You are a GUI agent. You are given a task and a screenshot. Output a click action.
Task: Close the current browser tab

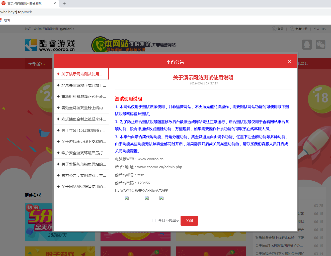coord(55,3)
